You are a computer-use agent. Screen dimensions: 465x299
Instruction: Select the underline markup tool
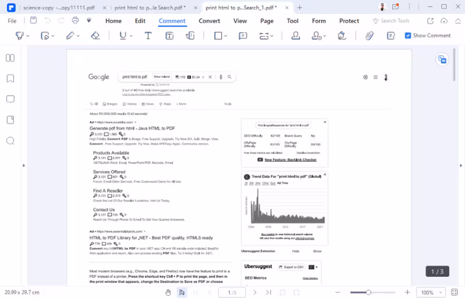tap(123, 35)
